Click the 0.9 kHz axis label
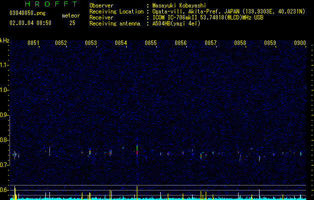This screenshot has width=314, height=200. click(x=4, y=115)
